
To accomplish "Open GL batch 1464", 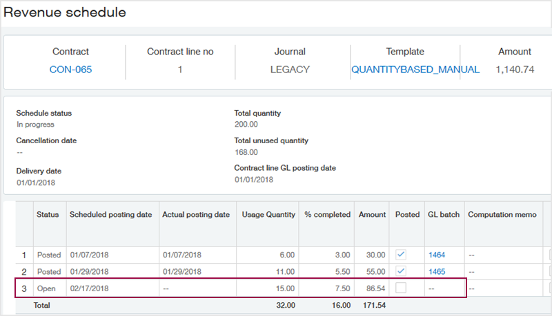I will (x=437, y=255).
